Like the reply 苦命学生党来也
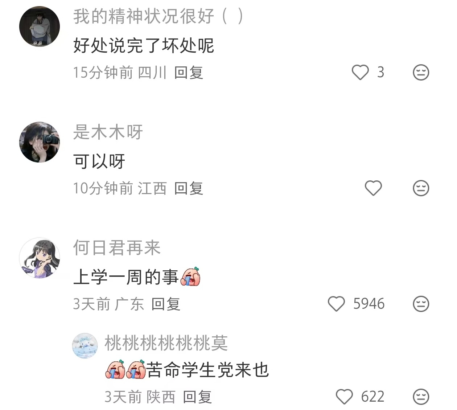 [344, 397]
